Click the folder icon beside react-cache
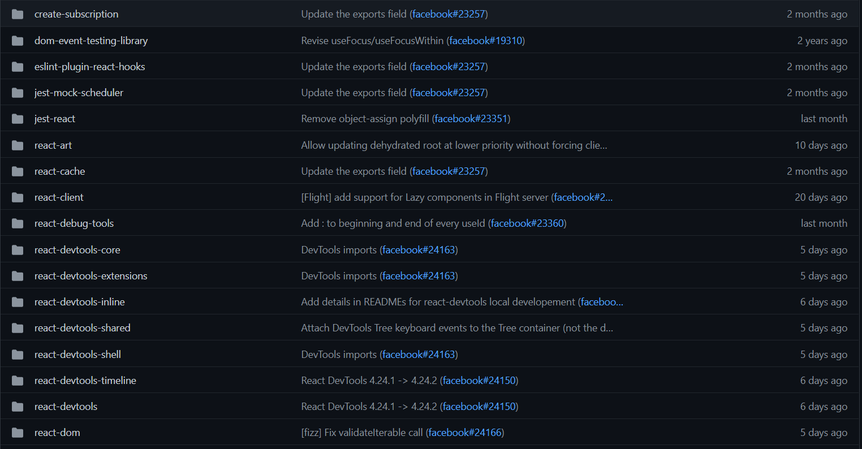 (x=18, y=171)
